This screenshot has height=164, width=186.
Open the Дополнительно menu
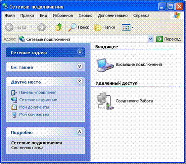113,15
